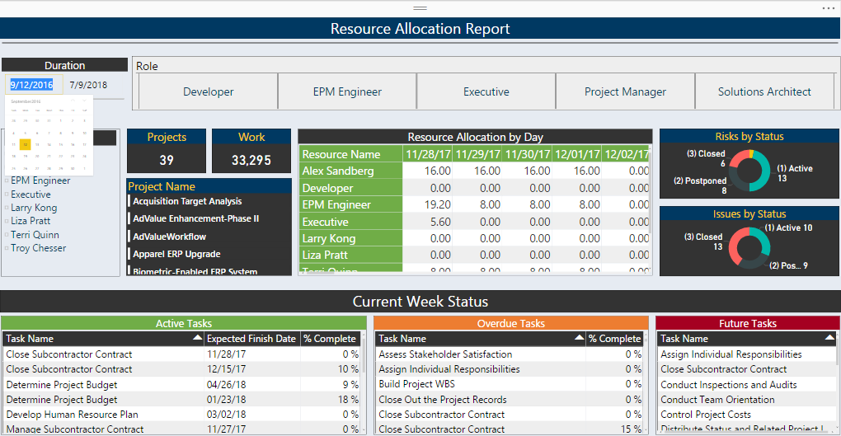Pick highlighted day 12 in calendar

[25, 144]
